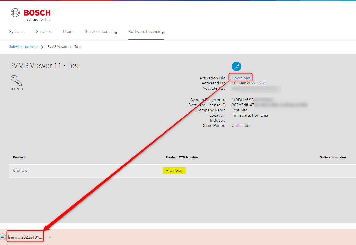Viewport: 356px width, 245px height.
Task: Click the Software Version column header
Action: (x=333, y=157)
